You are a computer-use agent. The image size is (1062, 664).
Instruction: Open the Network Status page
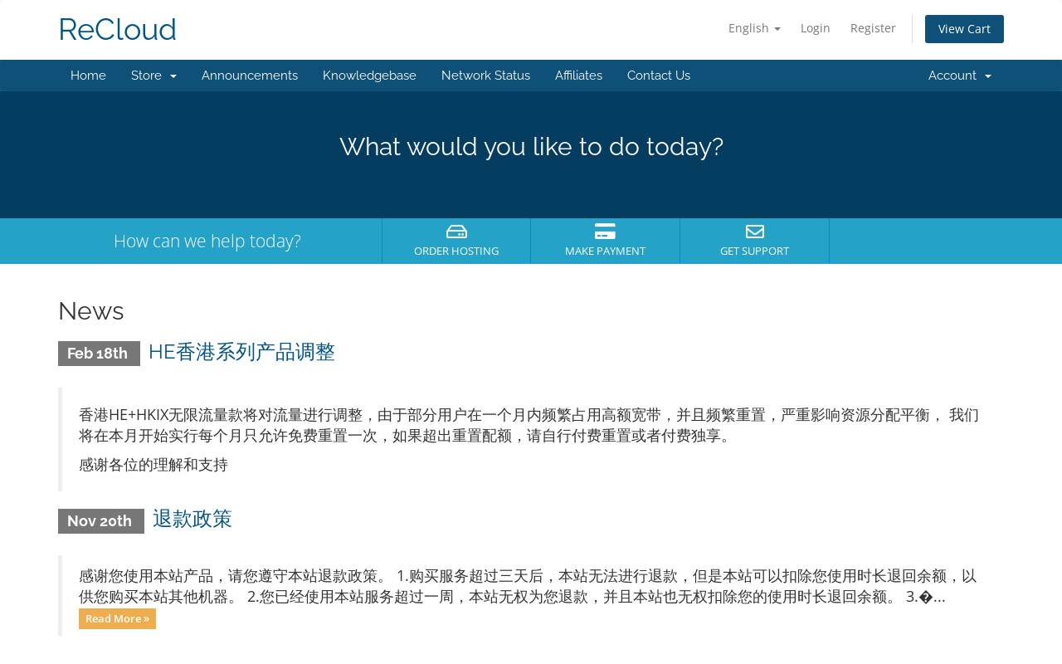485,76
